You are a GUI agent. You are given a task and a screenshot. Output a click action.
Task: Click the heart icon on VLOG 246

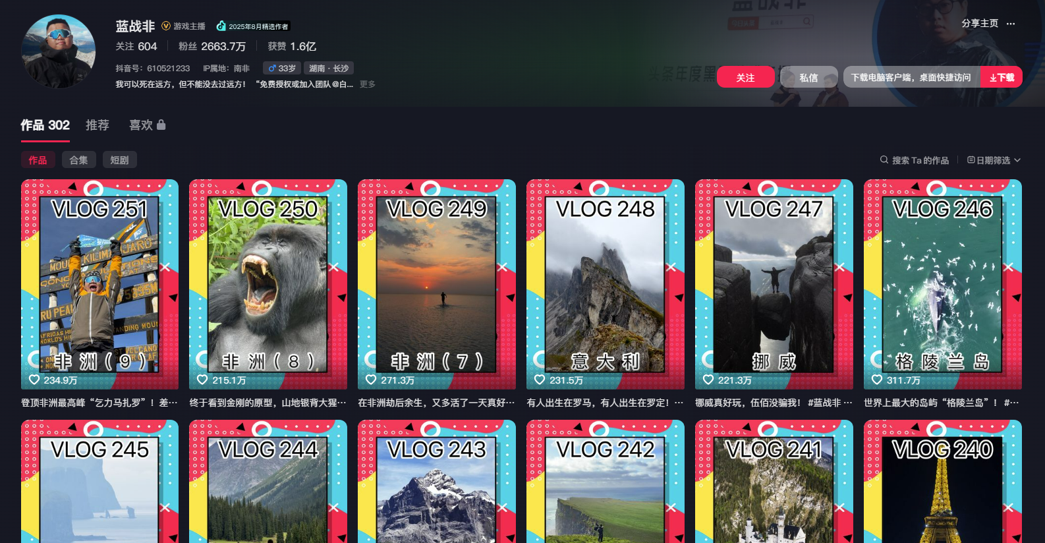click(877, 380)
